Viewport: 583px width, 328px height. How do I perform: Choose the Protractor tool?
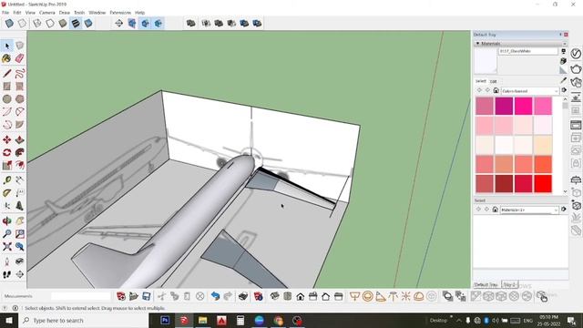pyautogui.click(x=6, y=192)
